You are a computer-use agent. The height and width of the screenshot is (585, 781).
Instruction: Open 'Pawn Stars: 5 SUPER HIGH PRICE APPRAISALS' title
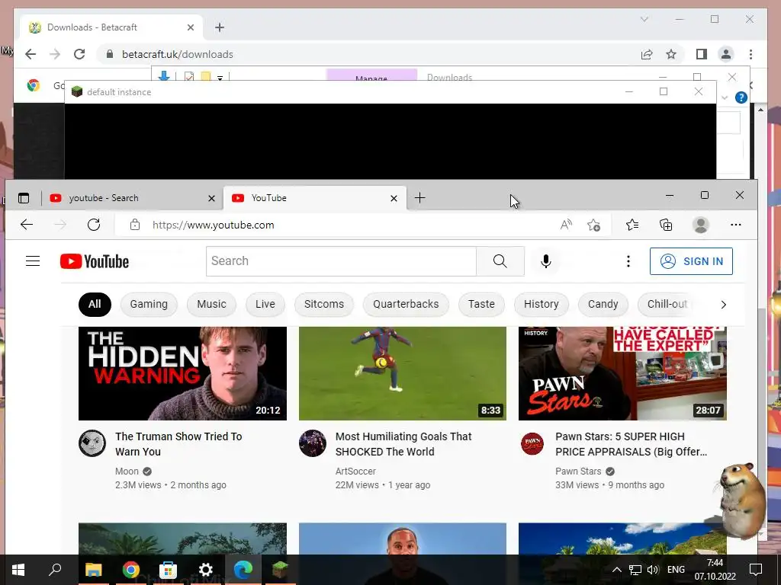(x=631, y=444)
